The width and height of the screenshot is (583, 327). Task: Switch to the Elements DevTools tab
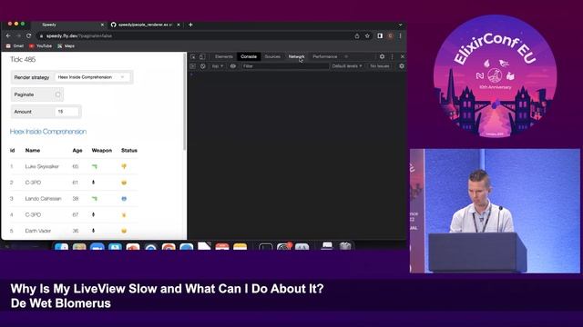tap(224, 56)
